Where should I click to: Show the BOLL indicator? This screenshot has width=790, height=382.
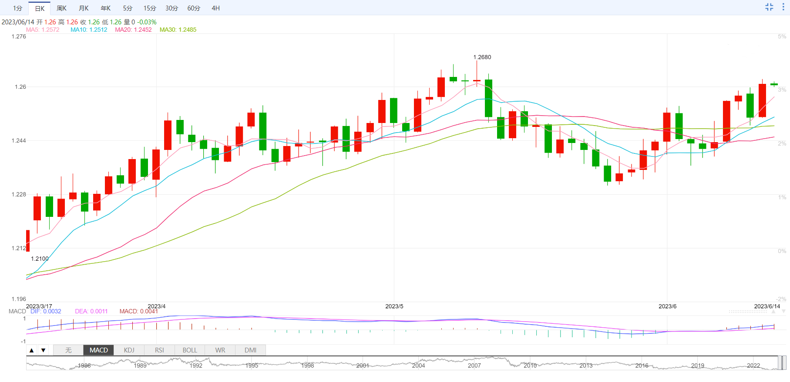(x=190, y=350)
